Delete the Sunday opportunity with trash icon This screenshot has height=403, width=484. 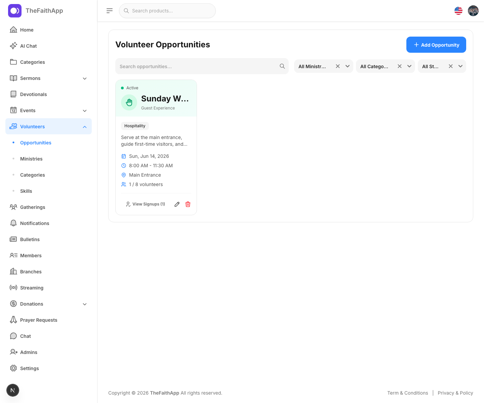[x=188, y=204]
